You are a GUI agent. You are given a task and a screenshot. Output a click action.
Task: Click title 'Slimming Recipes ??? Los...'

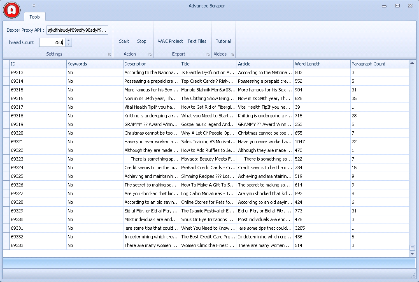click(x=208, y=176)
